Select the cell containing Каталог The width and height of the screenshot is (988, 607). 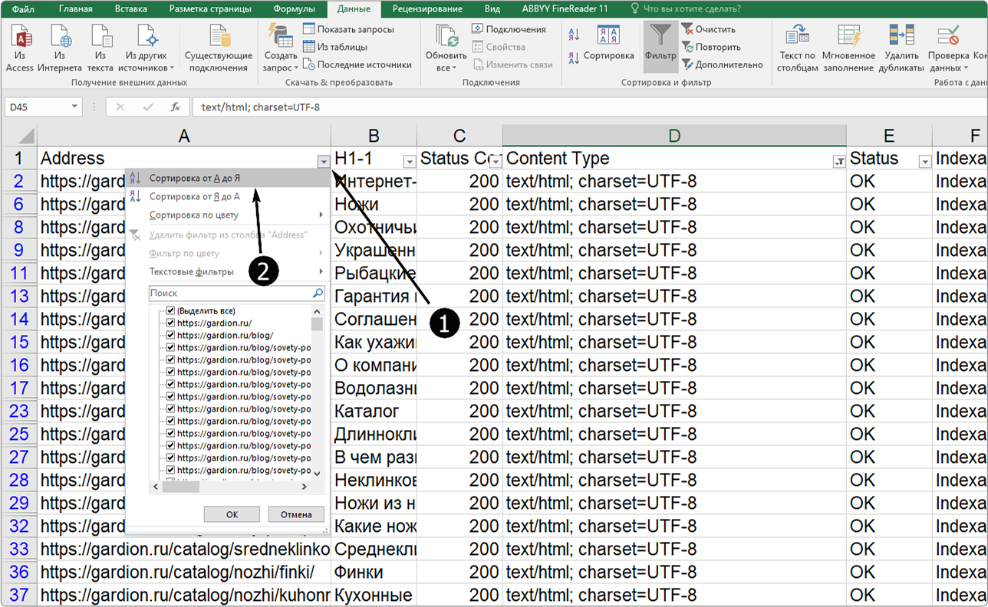coord(375,411)
